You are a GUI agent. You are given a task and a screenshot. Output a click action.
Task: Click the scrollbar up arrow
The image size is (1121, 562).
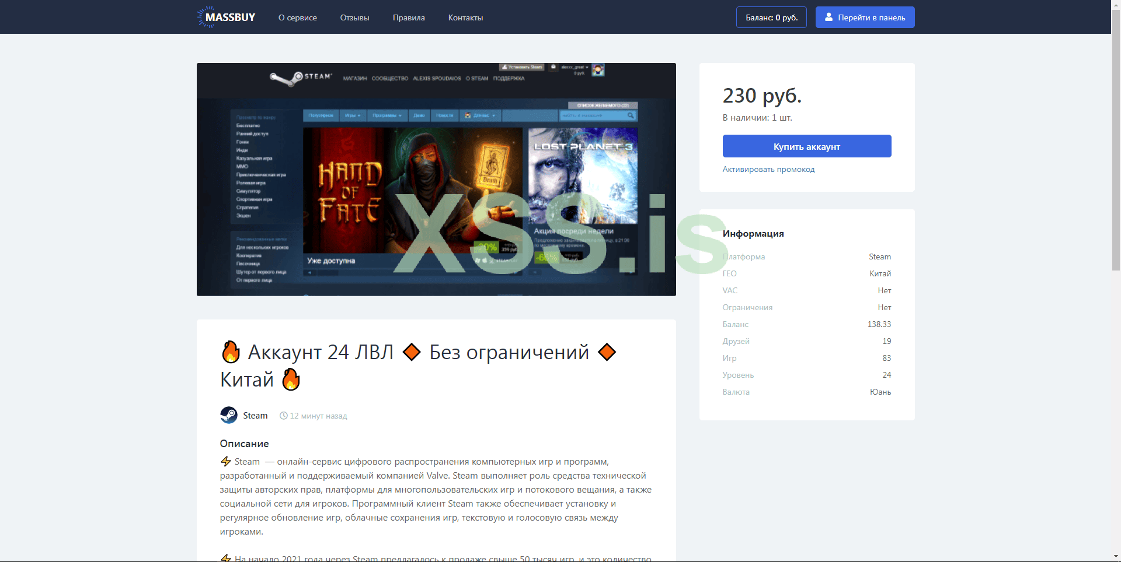[x=1116, y=5]
